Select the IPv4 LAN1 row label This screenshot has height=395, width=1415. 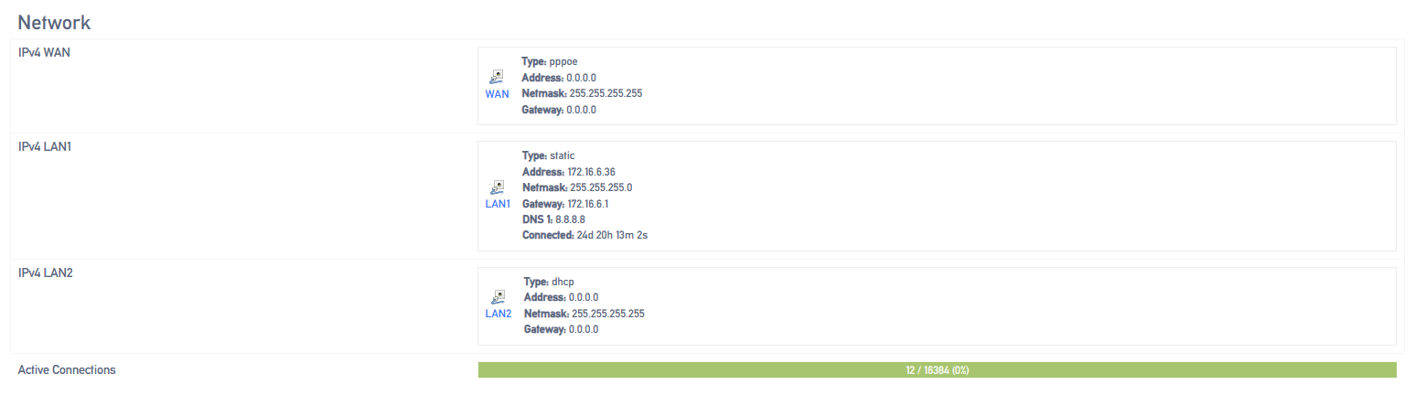tap(45, 146)
